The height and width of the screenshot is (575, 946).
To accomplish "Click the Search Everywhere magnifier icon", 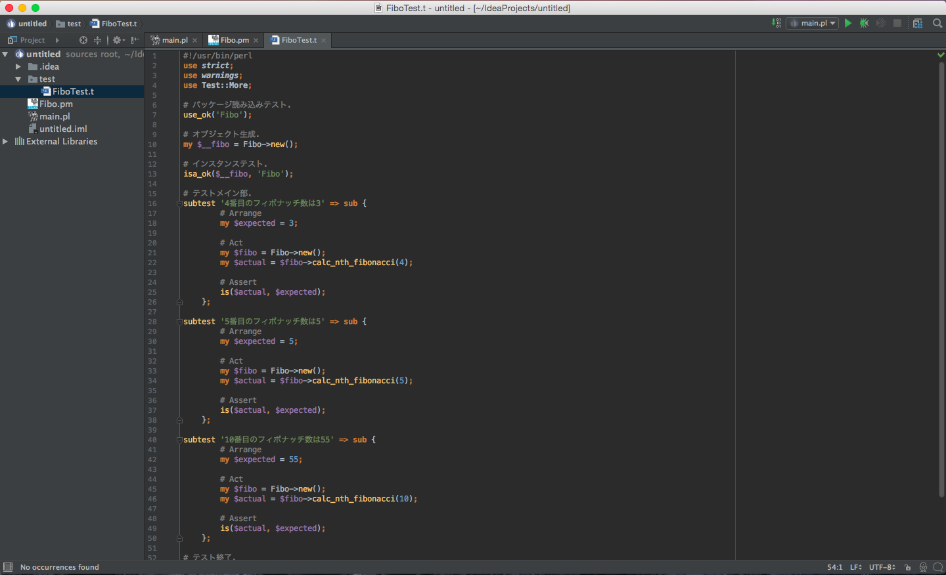I will [x=937, y=23].
